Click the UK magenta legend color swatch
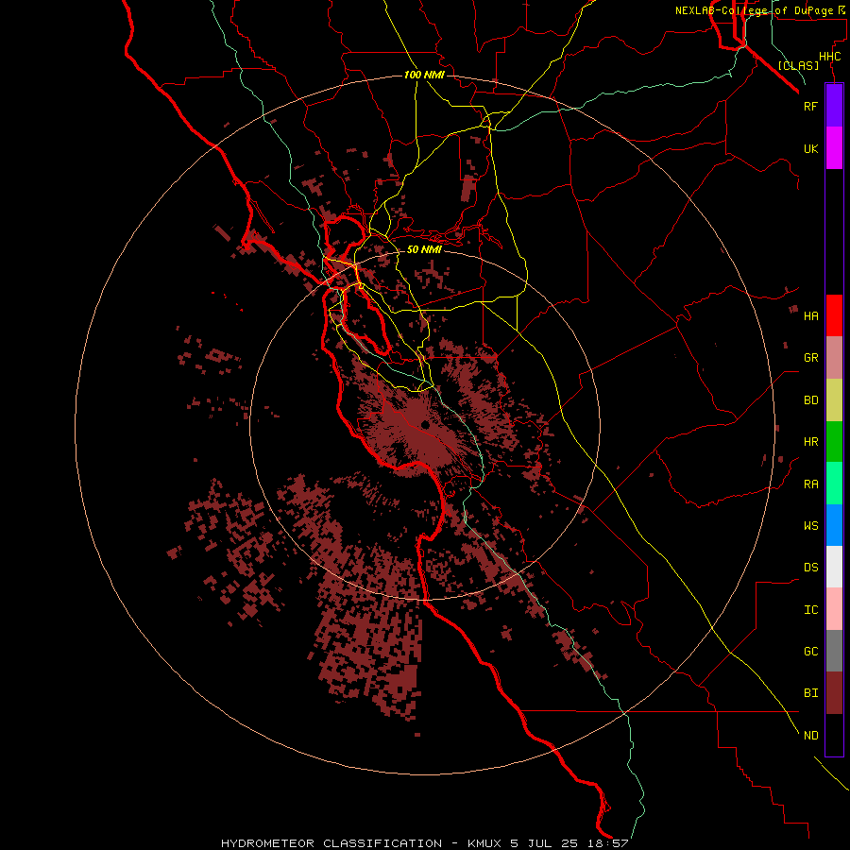850x850 pixels. (834, 148)
